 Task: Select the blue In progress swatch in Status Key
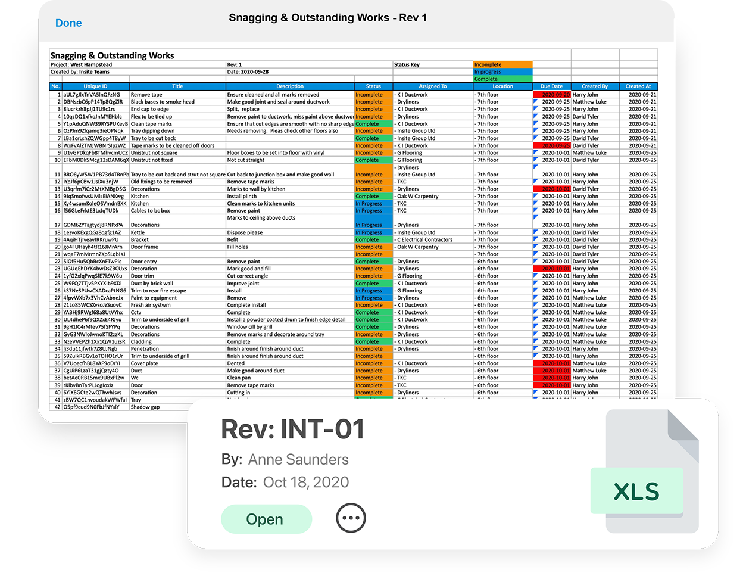click(502, 71)
